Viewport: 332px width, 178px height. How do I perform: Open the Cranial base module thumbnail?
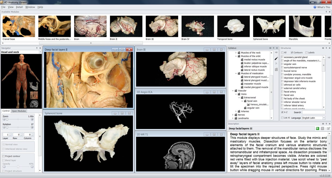point(19,26)
